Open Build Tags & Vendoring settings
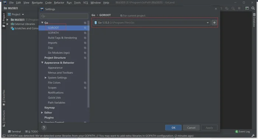258x139 pixels. (62, 38)
